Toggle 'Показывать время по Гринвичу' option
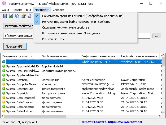 [85, 16]
